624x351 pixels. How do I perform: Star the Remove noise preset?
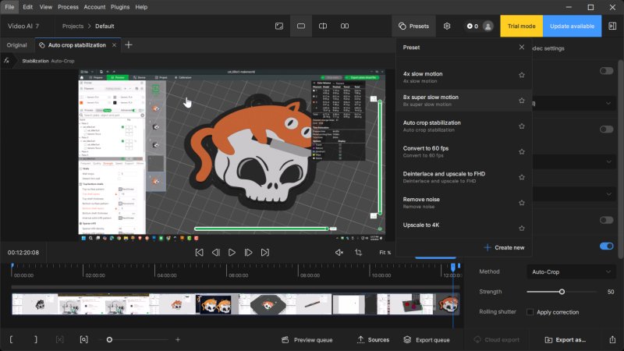(x=522, y=202)
